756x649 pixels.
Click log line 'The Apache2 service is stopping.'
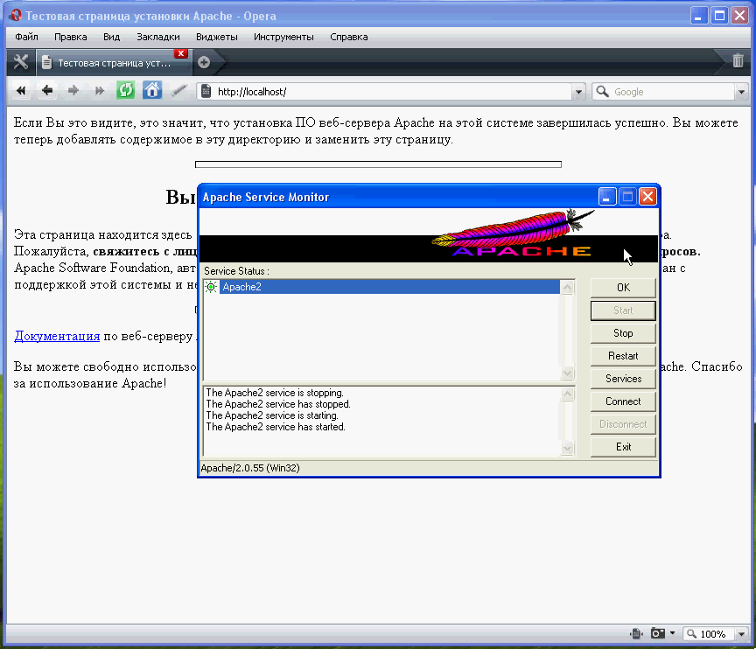pos(275,393)
